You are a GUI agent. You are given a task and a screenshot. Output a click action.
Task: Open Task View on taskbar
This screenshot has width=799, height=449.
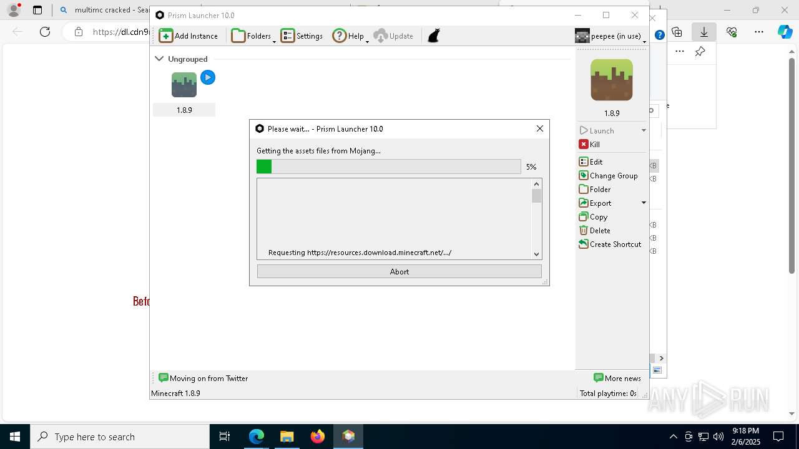click(x=225, y=437)
